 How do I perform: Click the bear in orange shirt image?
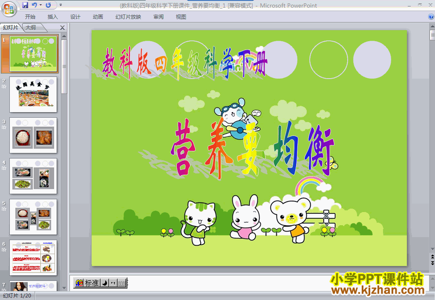pos(291,221)
